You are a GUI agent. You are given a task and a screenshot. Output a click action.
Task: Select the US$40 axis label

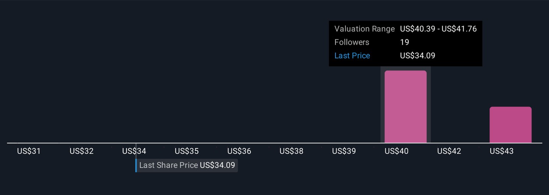pyautogui.click(x=396, y=151)
